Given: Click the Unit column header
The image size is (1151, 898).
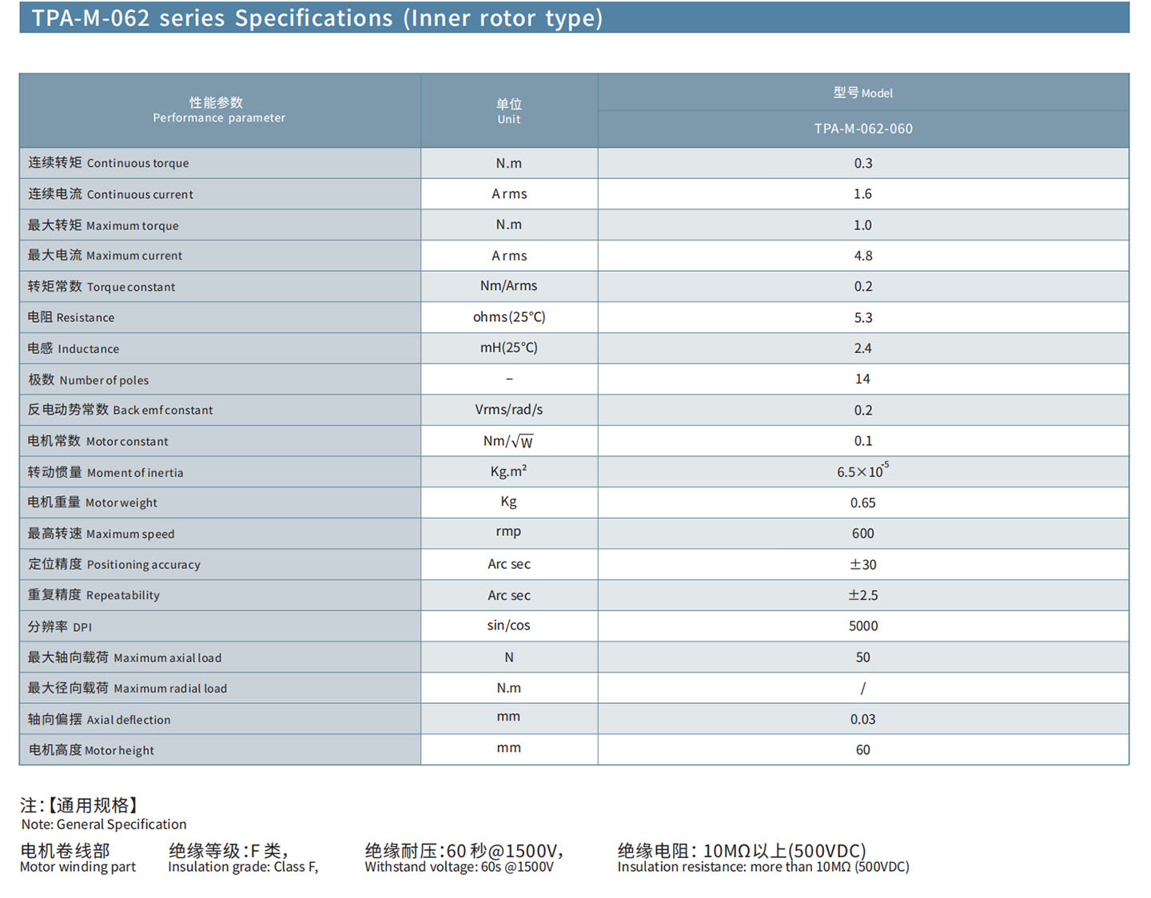Looking at the screenshot, I should 508,111.
